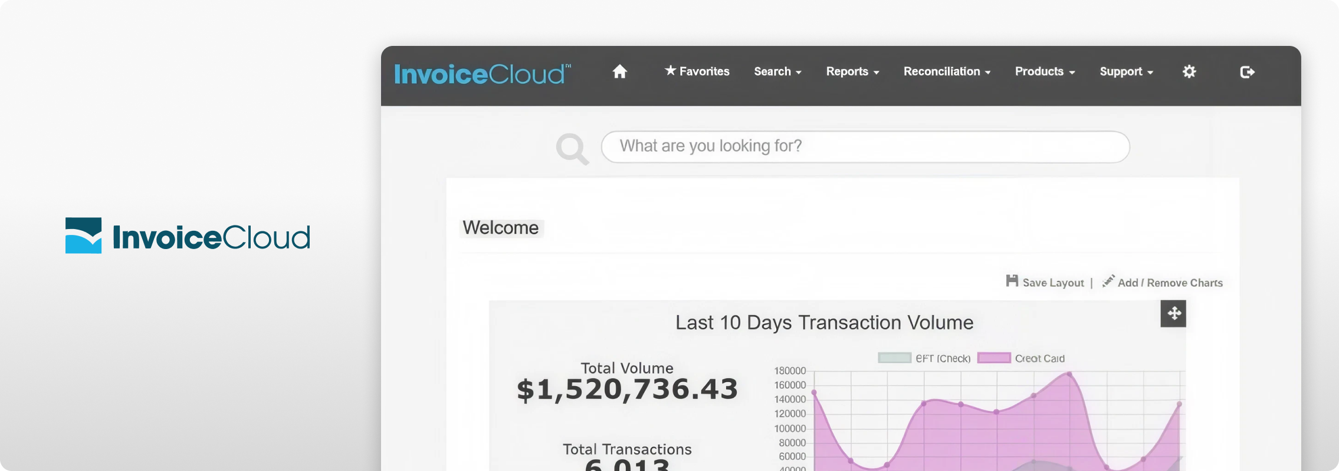Focus the 'What are you looking for?' field
1339x471 pixels.
coord(865,147)
